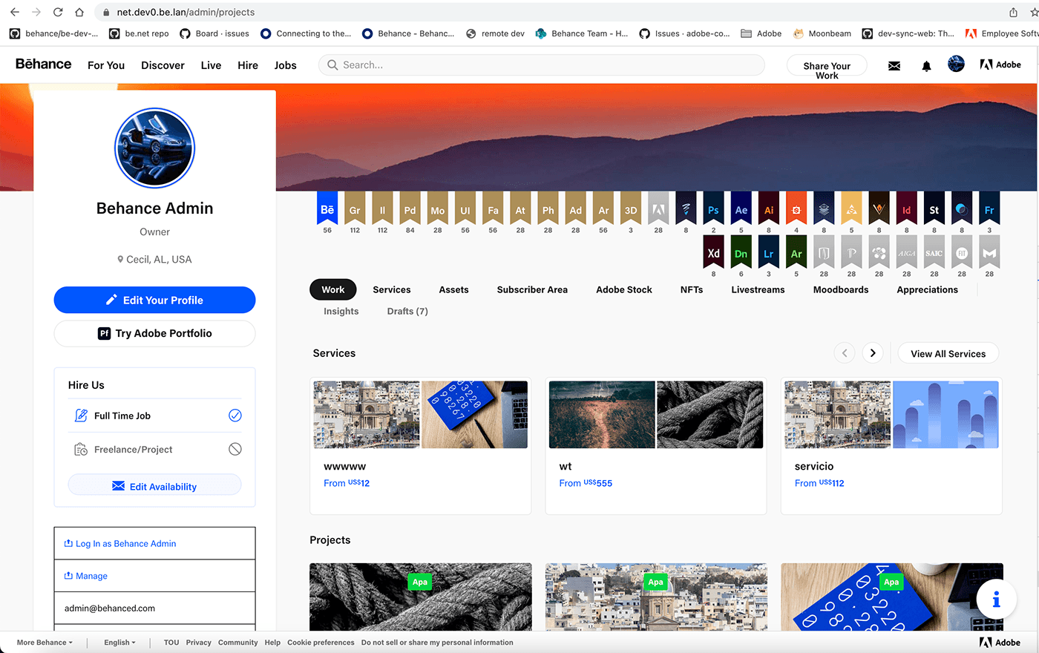The height and width of the screenshot is (653, 1039).
Task: Open the messages envelope icon
Action: (894, 66)
